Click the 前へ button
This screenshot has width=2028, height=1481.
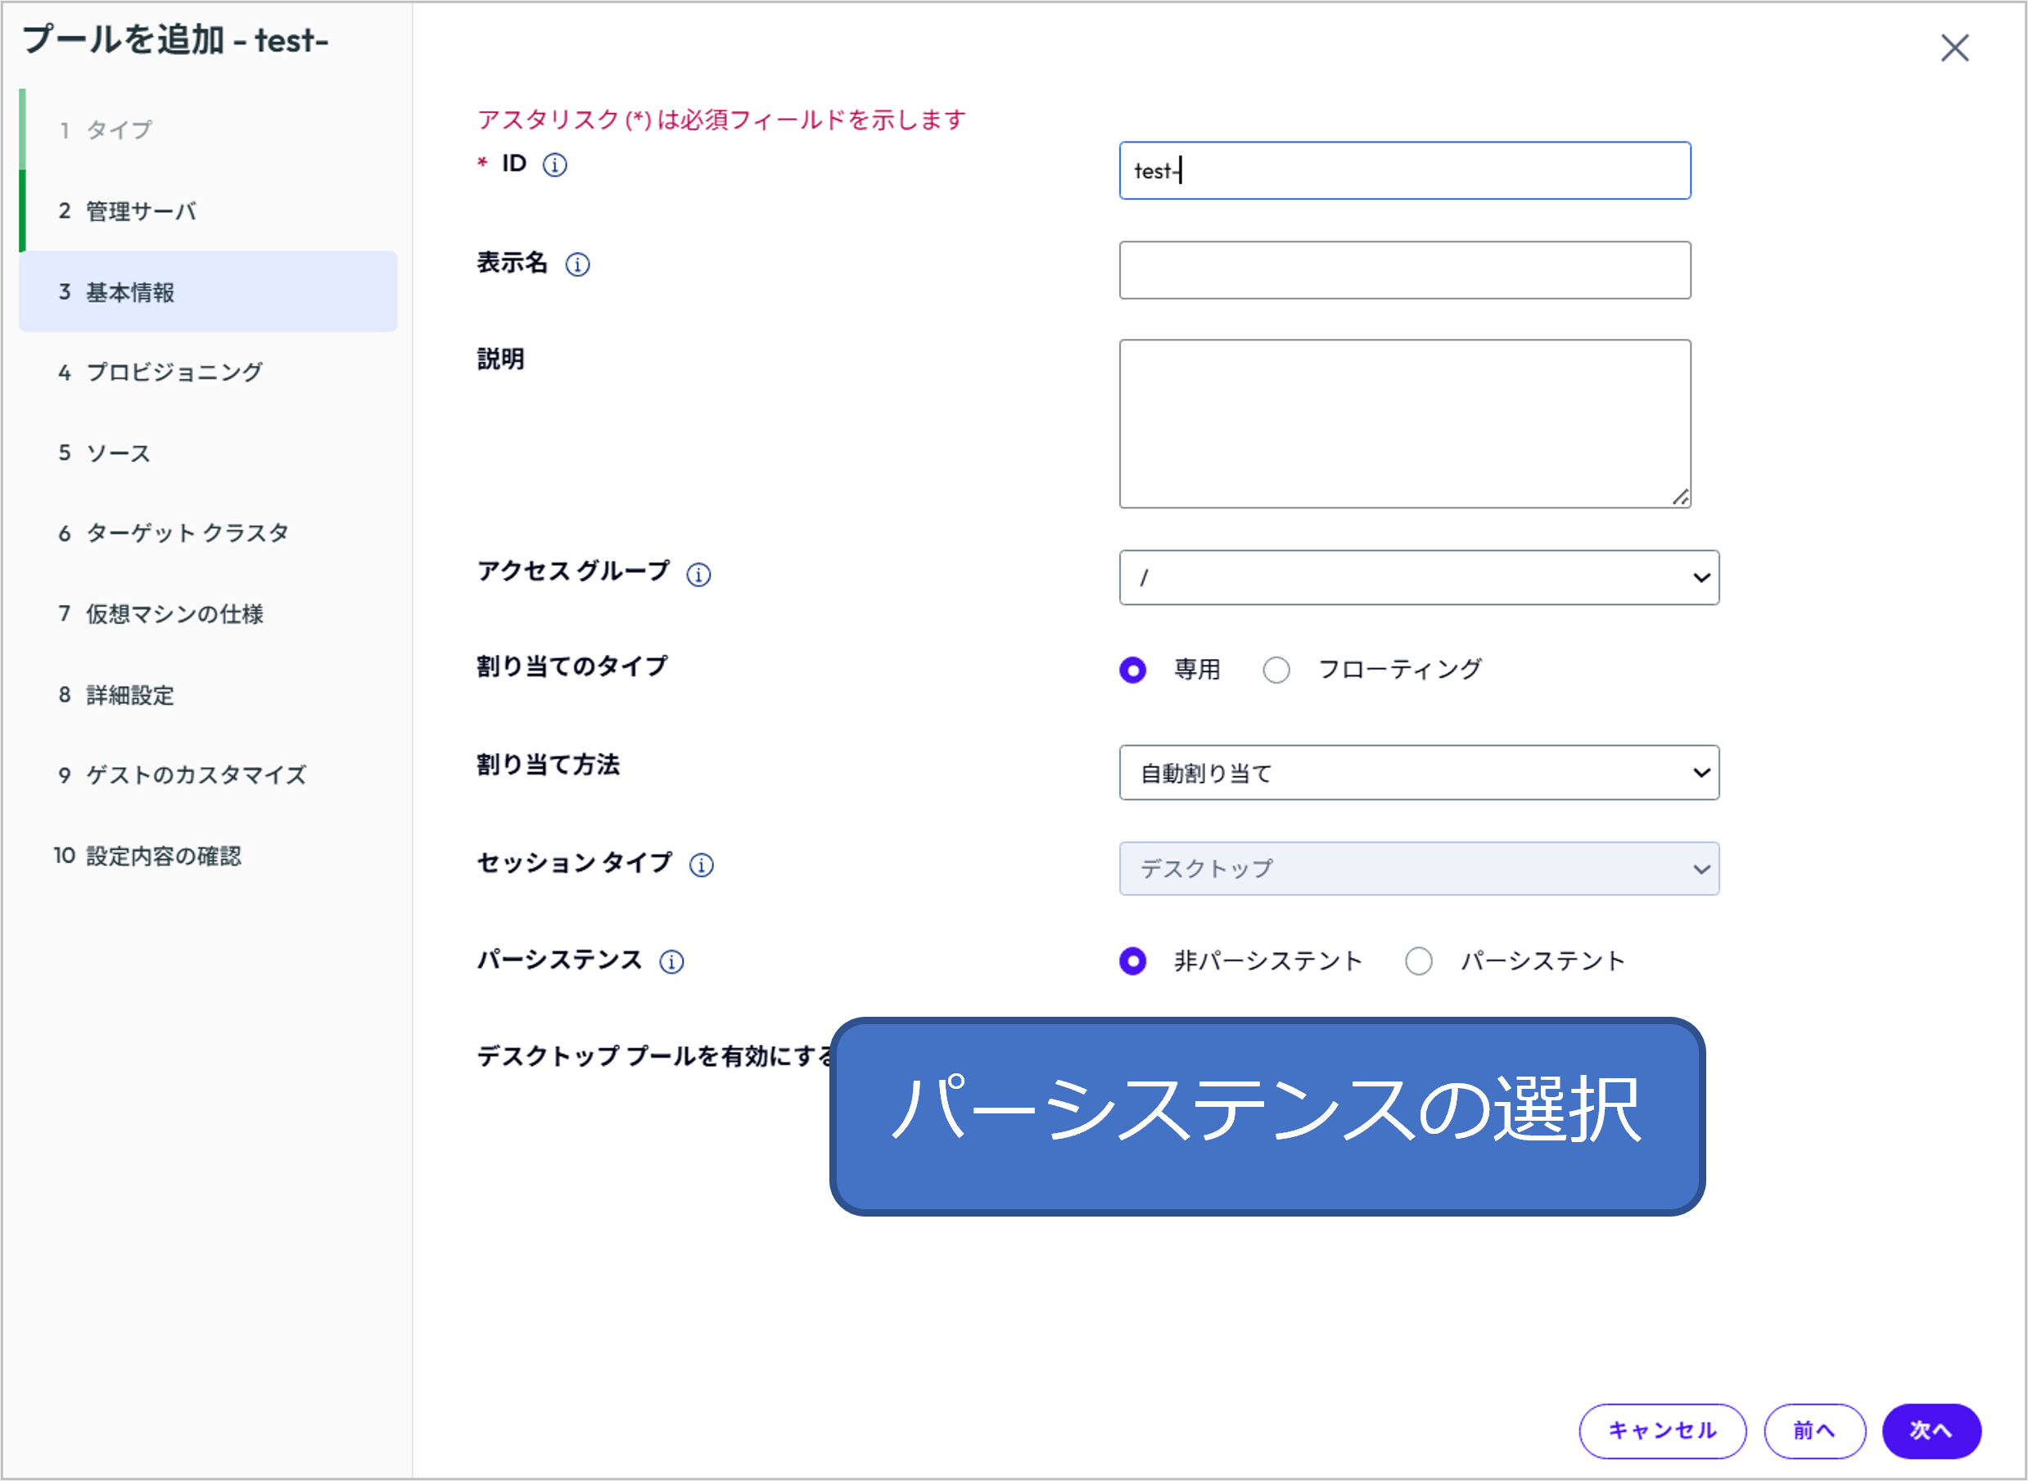click(x=1814, y=1431)
